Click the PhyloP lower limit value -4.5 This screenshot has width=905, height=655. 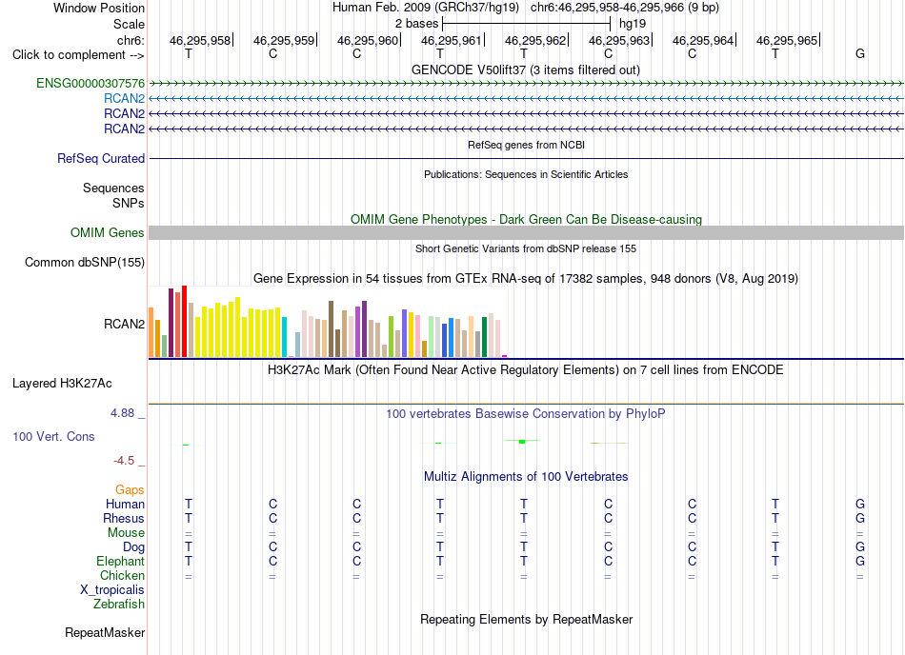(124, 460)
